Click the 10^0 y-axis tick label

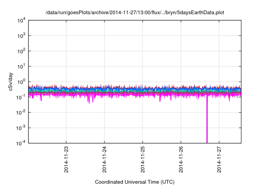click(22, 82)
